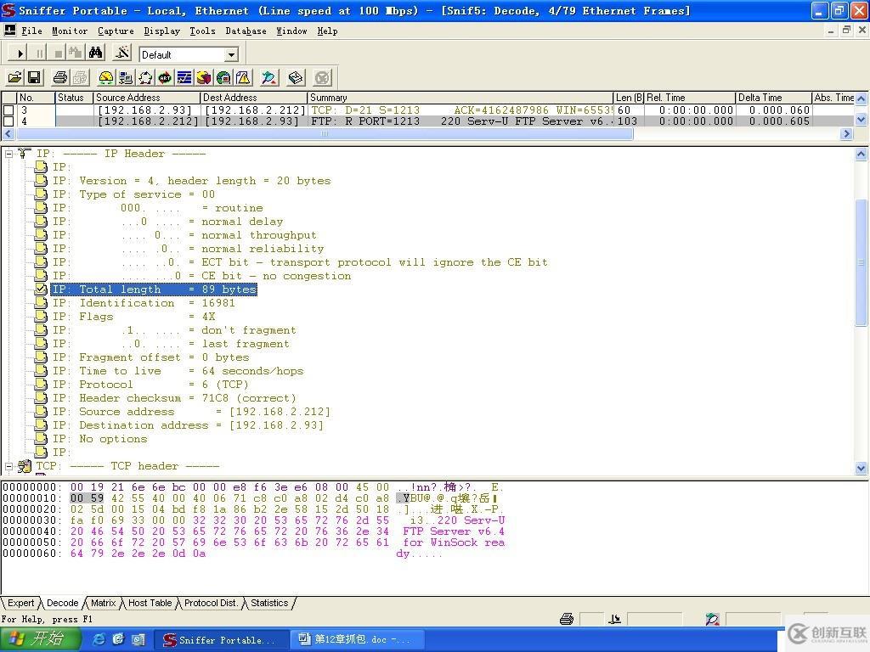Switch to the Protocol Dist. tab

[211, 604]
